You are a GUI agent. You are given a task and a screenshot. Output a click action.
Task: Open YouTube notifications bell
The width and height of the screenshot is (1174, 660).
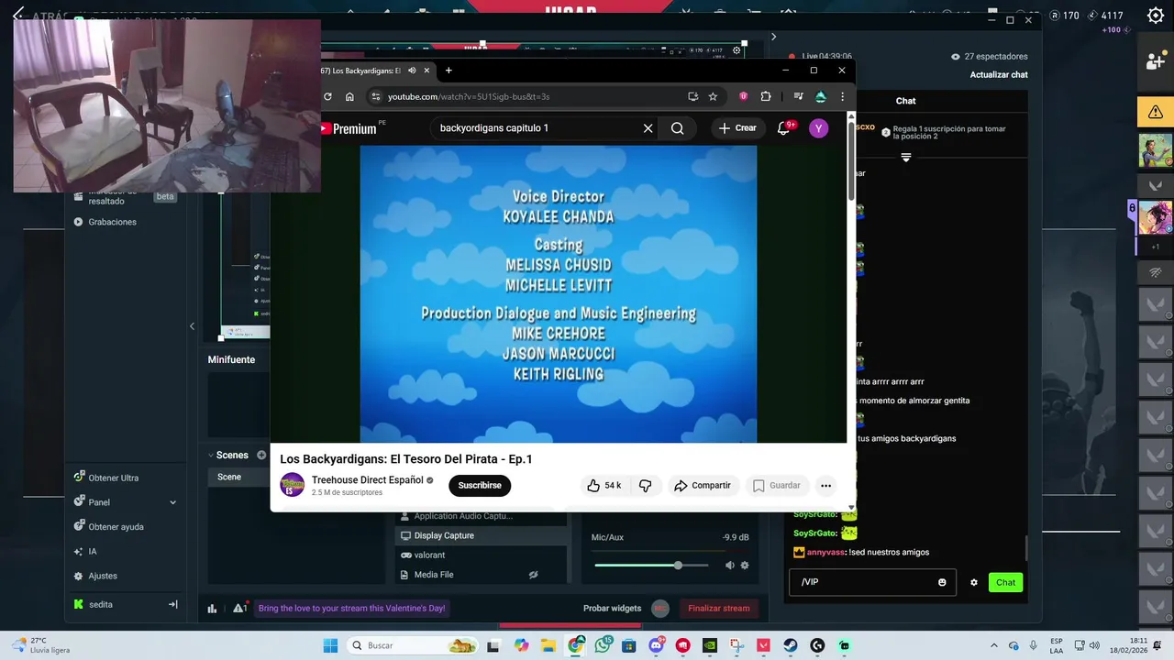point(784,128)
